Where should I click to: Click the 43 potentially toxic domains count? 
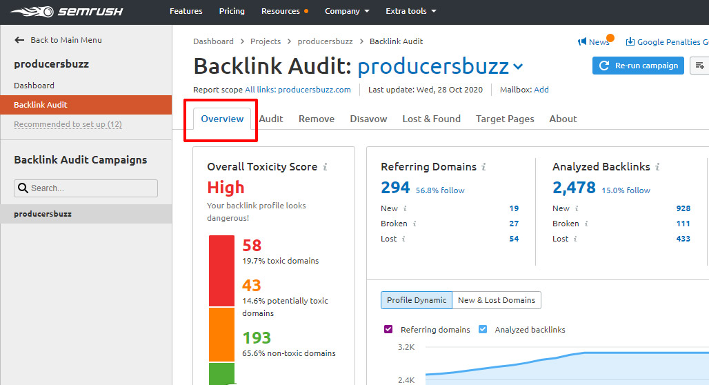[x=252, y=286]
